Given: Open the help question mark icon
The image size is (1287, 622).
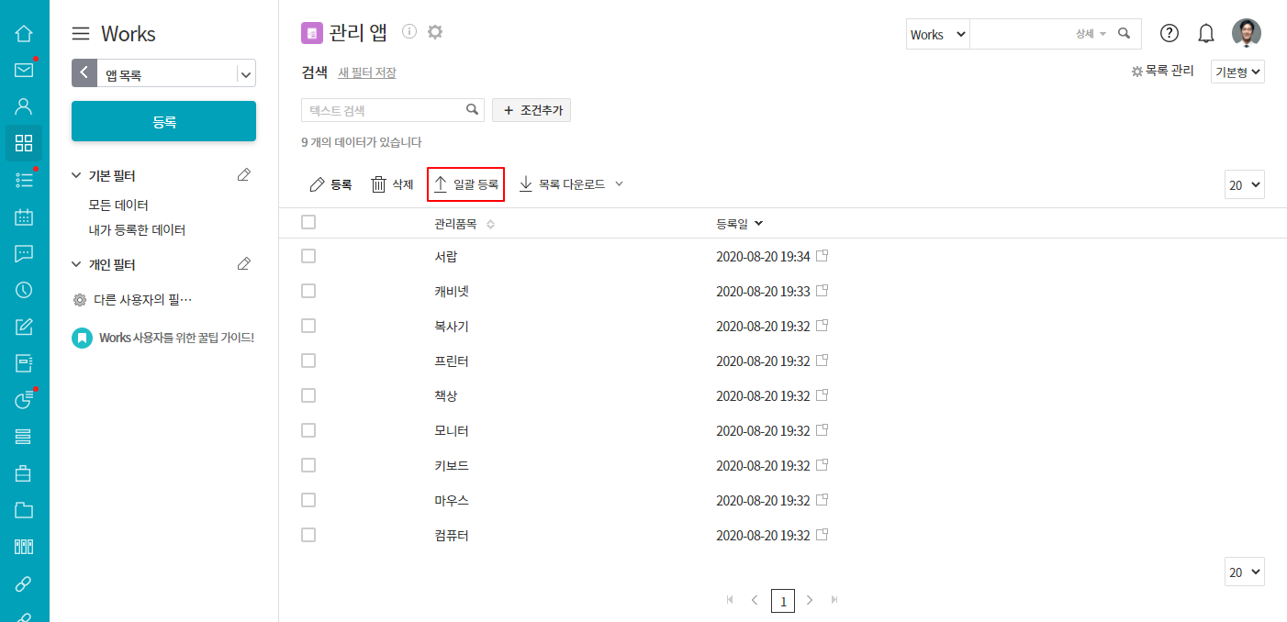Looking at the screenshot, I should pos(1169,34).
